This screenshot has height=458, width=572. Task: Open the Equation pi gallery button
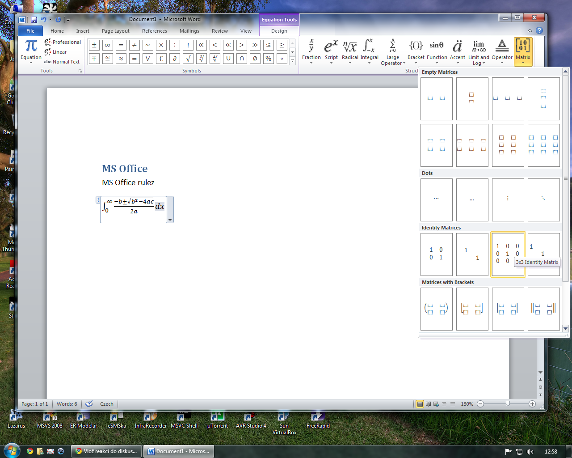tap(31, 52)
